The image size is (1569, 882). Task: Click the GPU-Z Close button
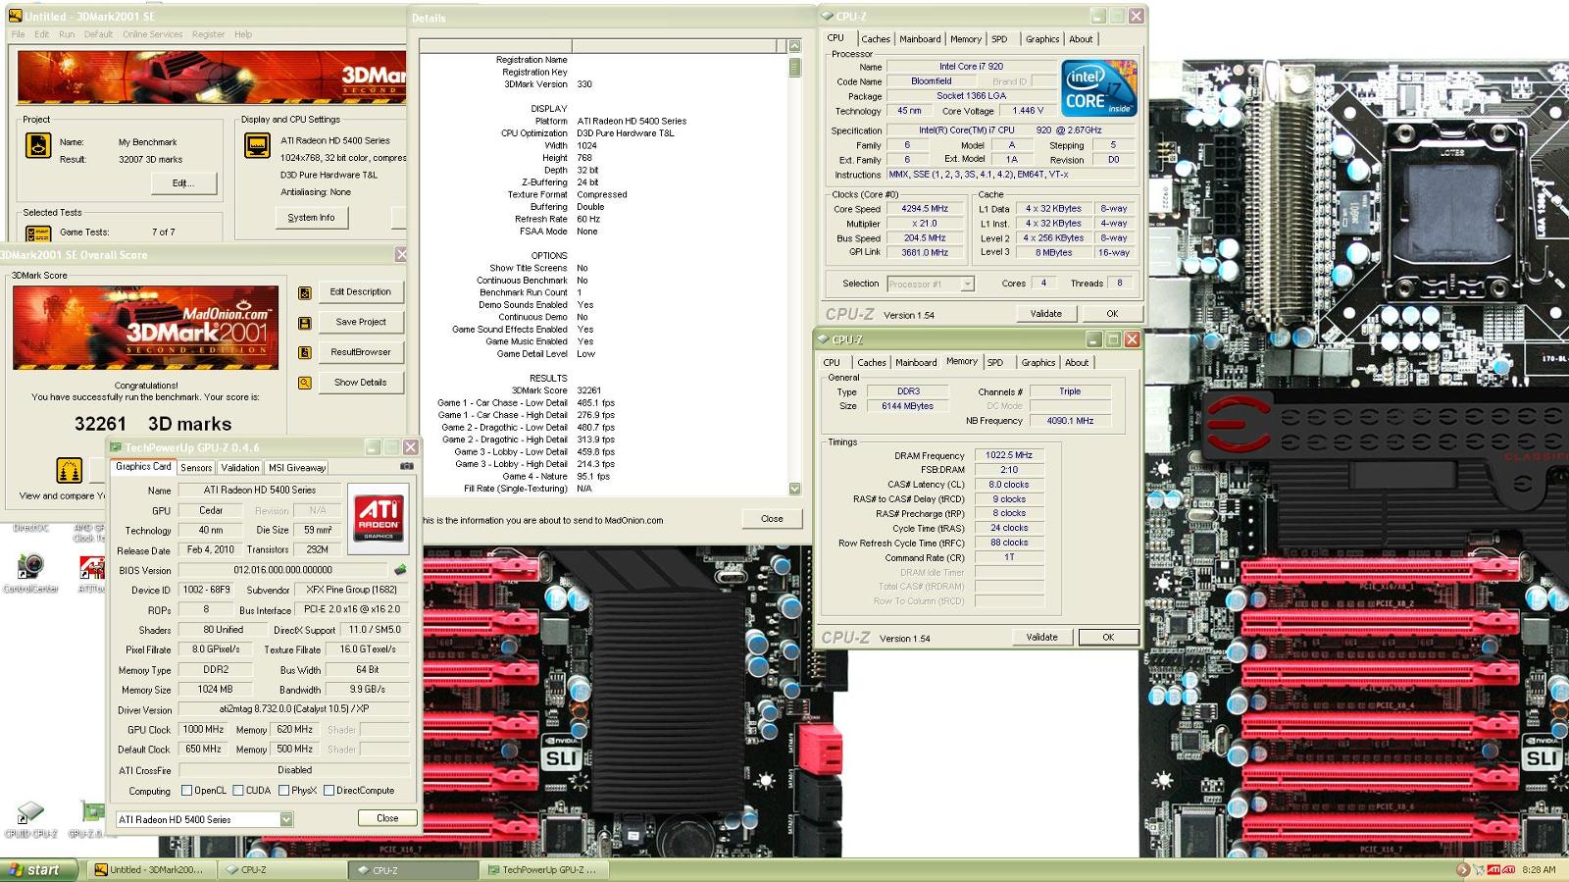(x=387, y=818)
